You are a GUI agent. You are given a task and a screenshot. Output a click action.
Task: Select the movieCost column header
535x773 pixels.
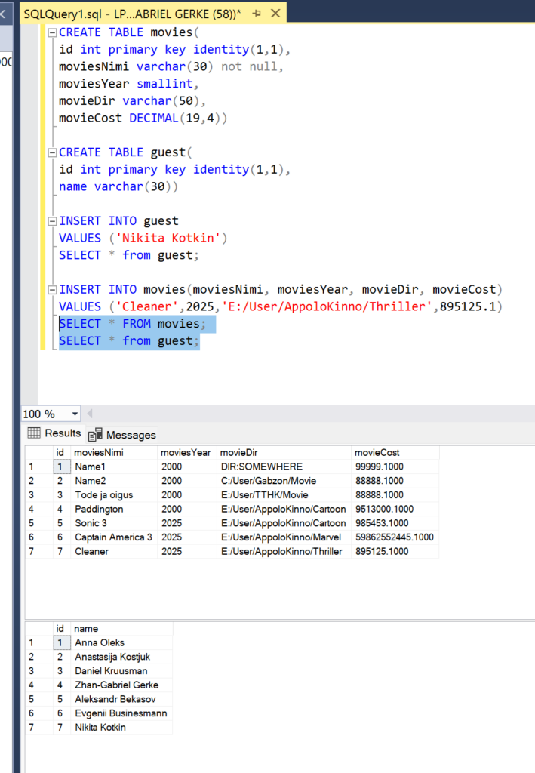coord(395,453)
